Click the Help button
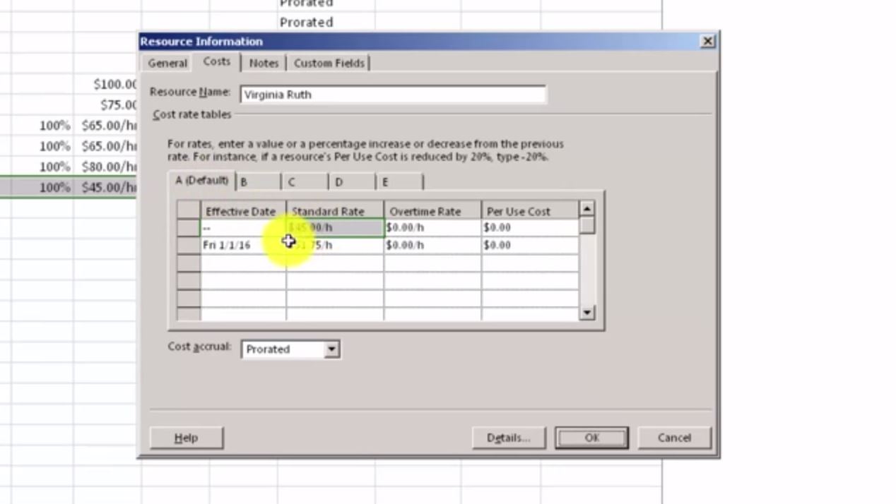Screen dimensions: 896x504 tap(187, 438)
